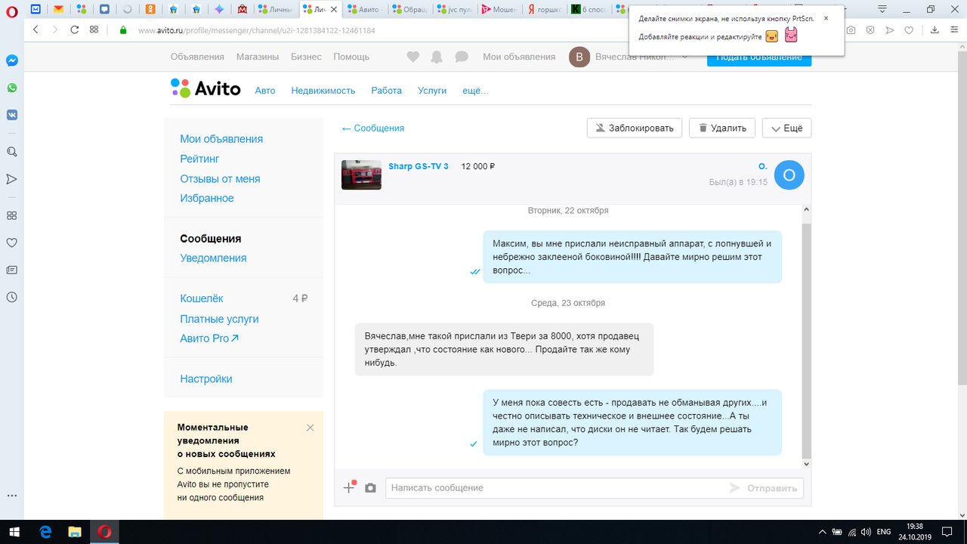Click the "Удалить" button
This screenshot has height=544, width=967.
(721, 128)
